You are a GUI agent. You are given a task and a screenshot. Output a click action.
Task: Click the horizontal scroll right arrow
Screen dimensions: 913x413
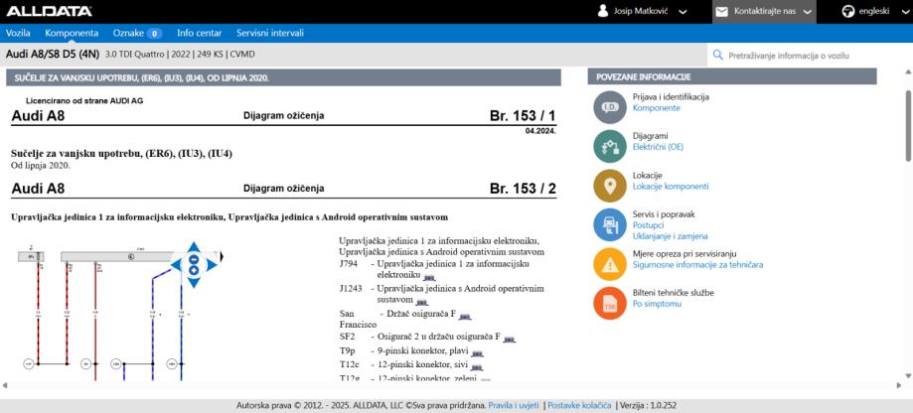click(901, 385)
